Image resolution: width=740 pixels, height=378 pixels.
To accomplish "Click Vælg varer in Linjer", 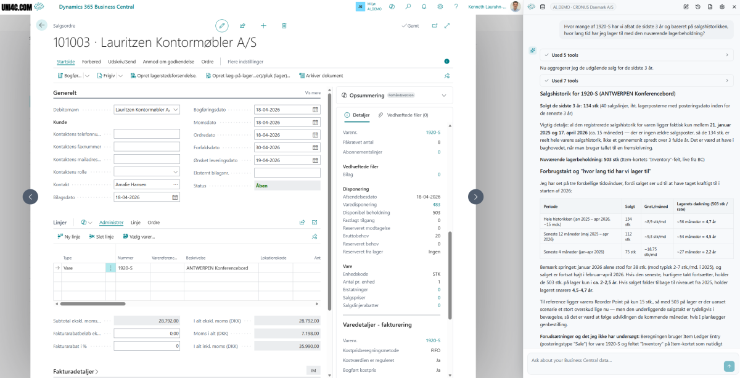I will click(139, 237).
